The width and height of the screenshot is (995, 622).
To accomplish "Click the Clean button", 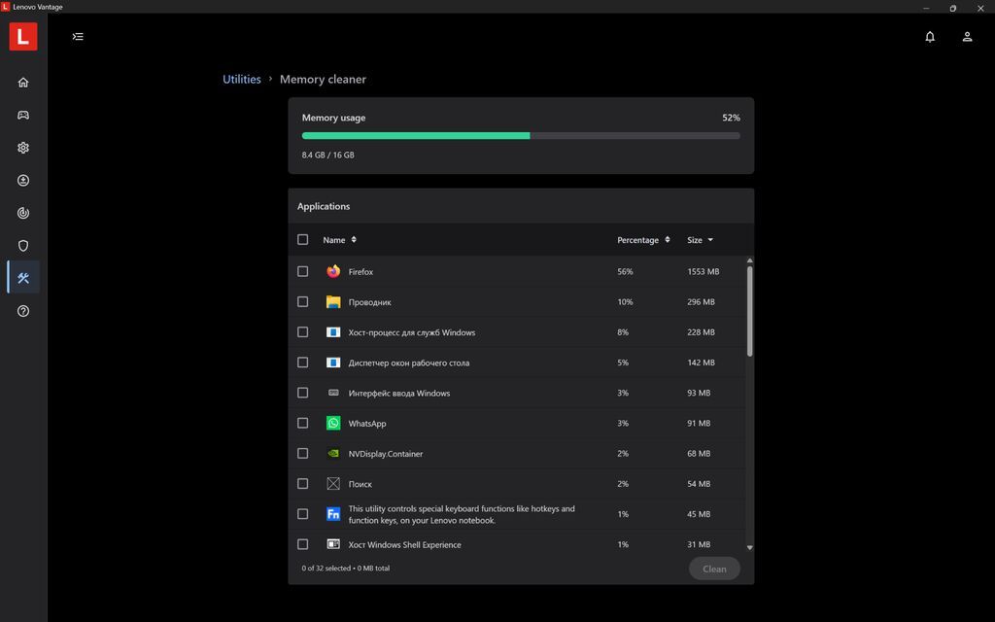I will pos(714,569).
